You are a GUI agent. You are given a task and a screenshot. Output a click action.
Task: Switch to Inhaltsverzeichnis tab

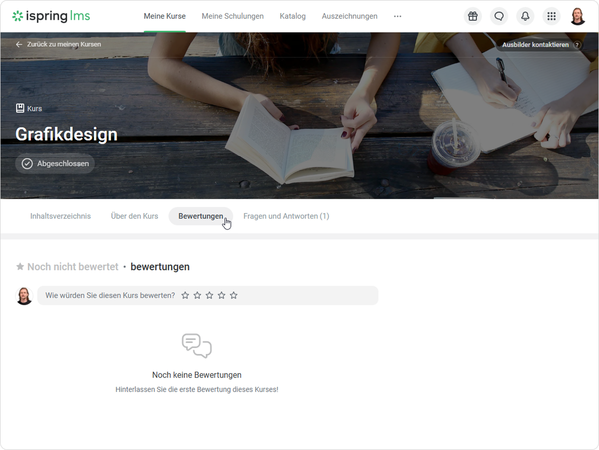tap(61, 216)
